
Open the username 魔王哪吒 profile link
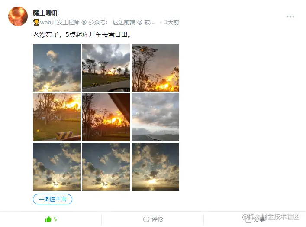tap(46, 13)
